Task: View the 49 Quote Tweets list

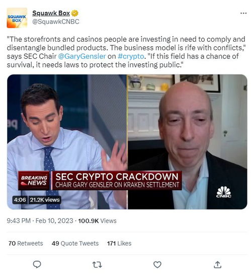Action: (75, 243)
